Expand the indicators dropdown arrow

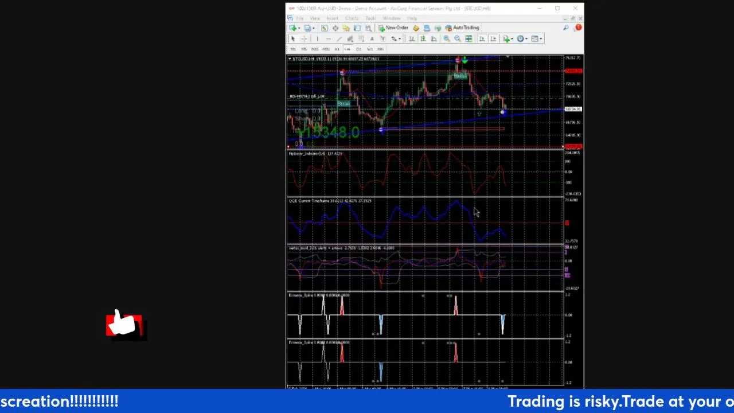click(x=512, y=38)
